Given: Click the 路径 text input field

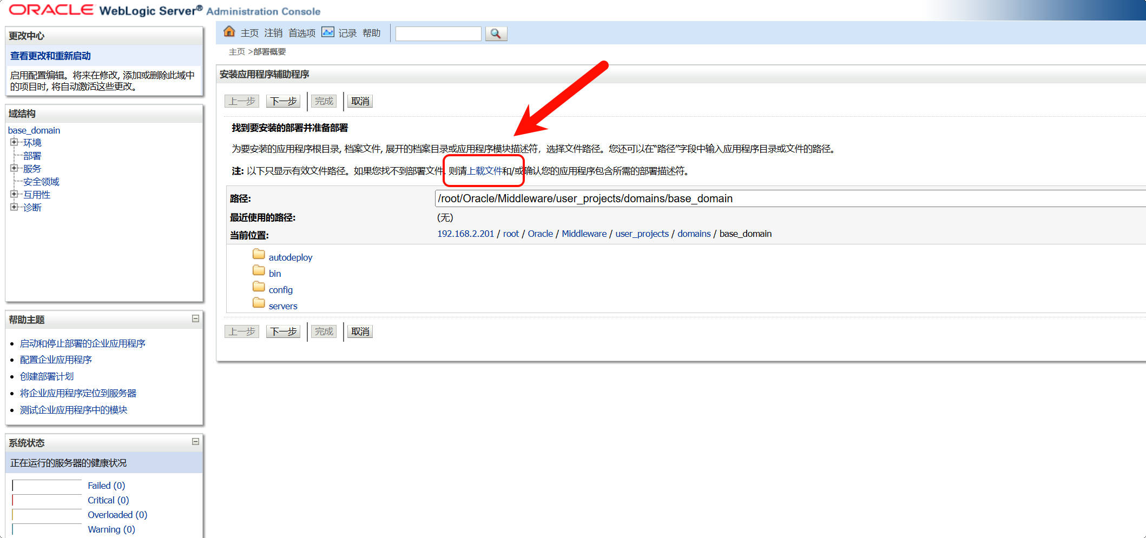Looking at the screenshot, I should pos(758,198).
